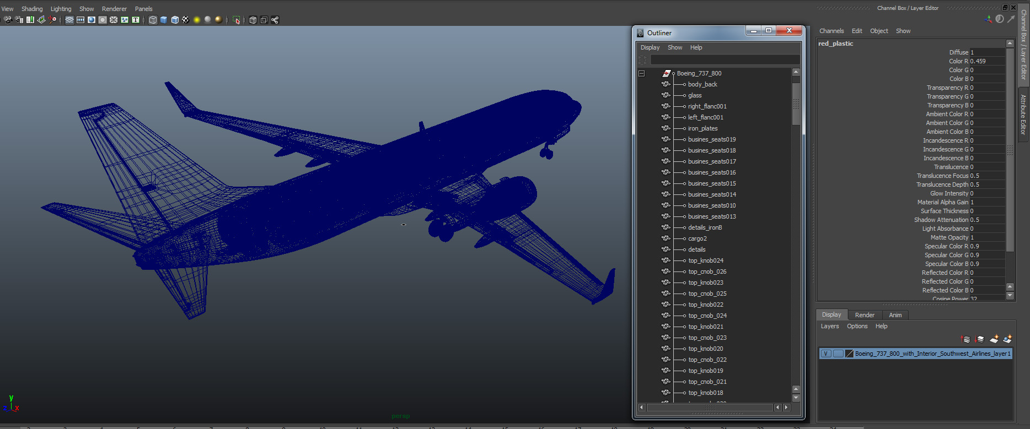Select details_ironB in the Outliner
The height and width of the screenshot is (429, 1030).
point(705,227)
